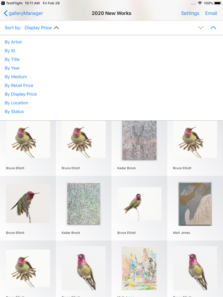Viewport: 223px width, 297px height.
Task: Open the first-row Kadar Brock gray painting
Action: (x=139, y=140)
